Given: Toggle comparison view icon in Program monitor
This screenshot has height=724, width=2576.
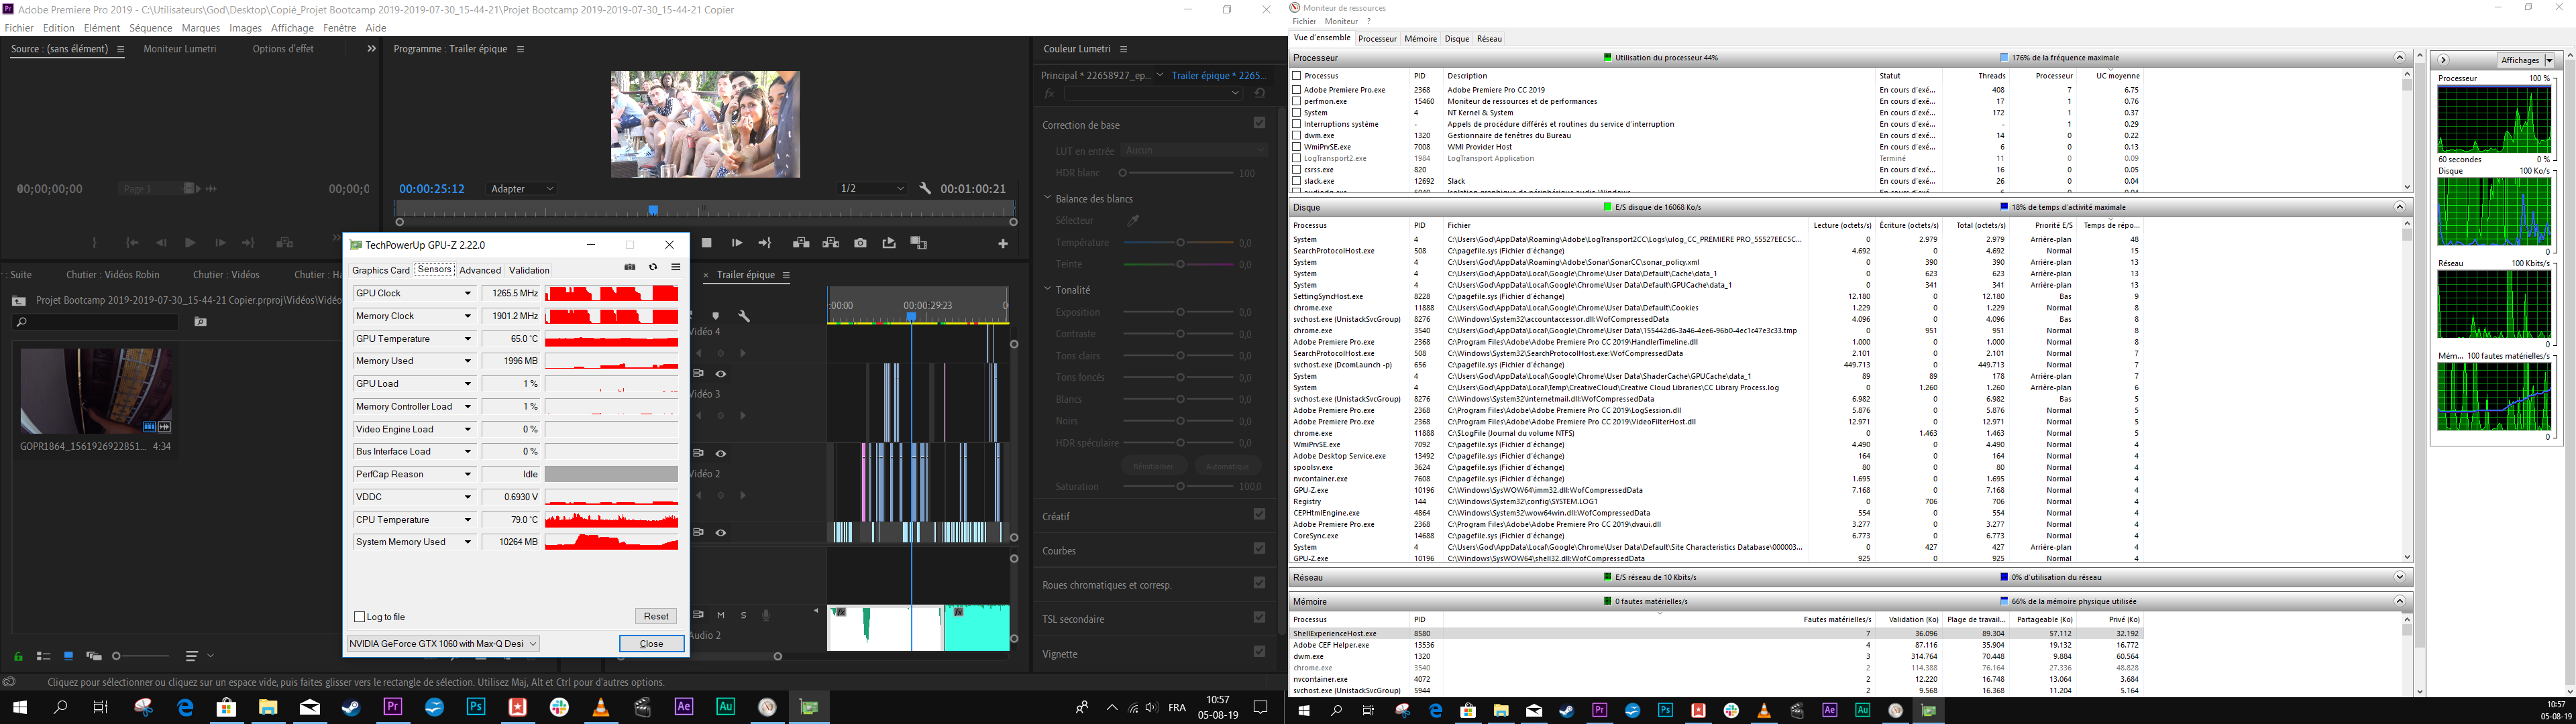Looking at the screenshot, I should pyautogui.click(x=919, y=243).
